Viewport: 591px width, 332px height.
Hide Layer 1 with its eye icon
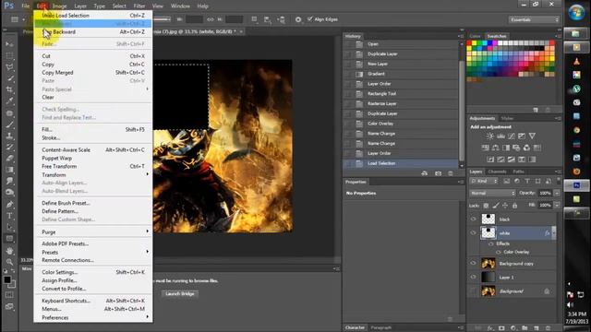(x=474, y=277)
